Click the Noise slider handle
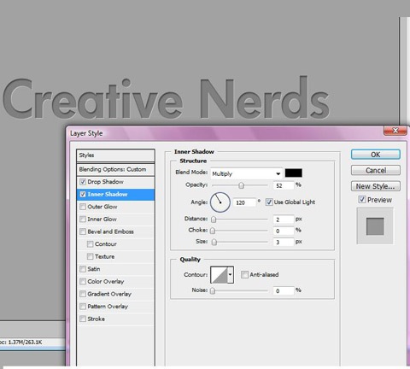 [x=213, y=290]
